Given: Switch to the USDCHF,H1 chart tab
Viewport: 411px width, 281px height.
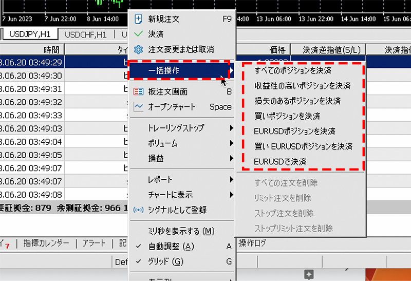Looking at the screenshot, I should [86, 35].
